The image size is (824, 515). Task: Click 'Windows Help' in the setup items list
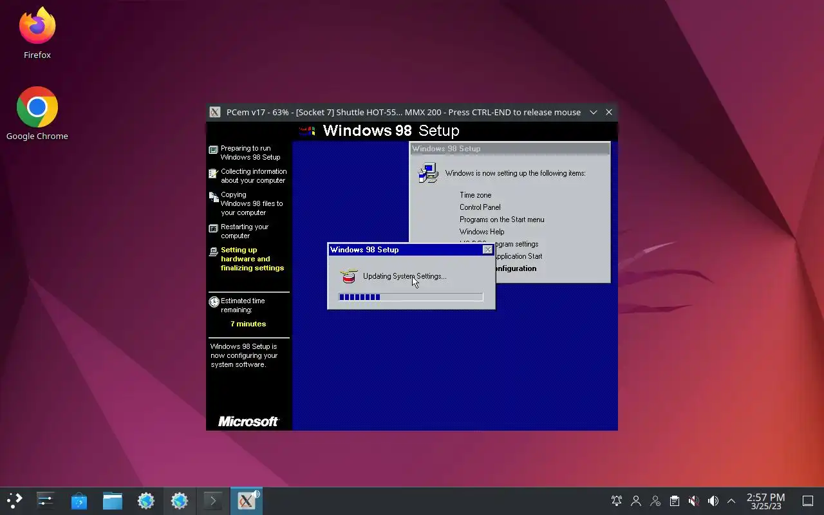(x=482, y=232)
